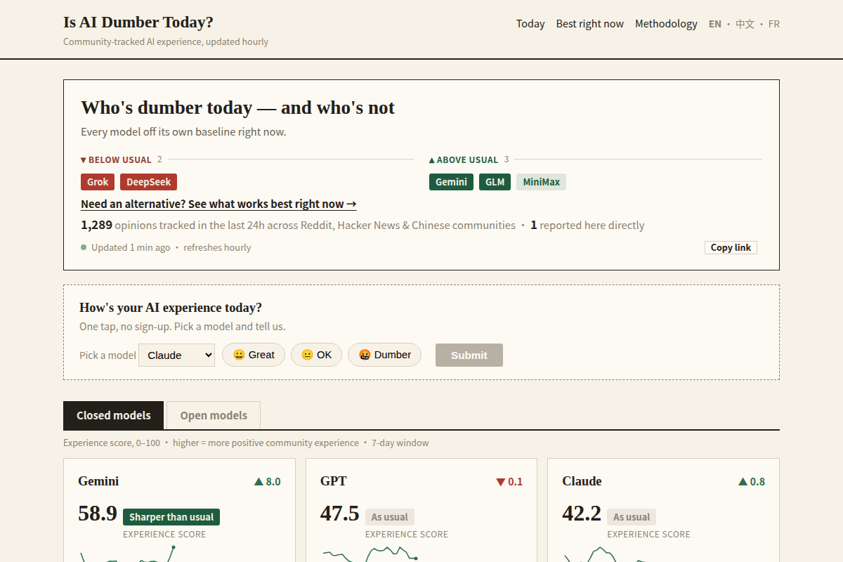Click the 'Updated 1 min ago' status
The width and height of the screenshot is (843, 562).
click(x=131, y=247)
